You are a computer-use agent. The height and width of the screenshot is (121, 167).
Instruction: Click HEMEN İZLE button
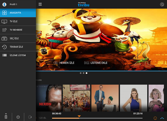click(x=64, y=63)
